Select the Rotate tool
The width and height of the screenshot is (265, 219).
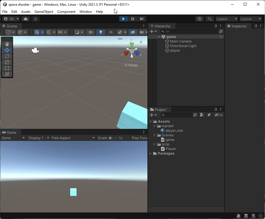[7, 56]
